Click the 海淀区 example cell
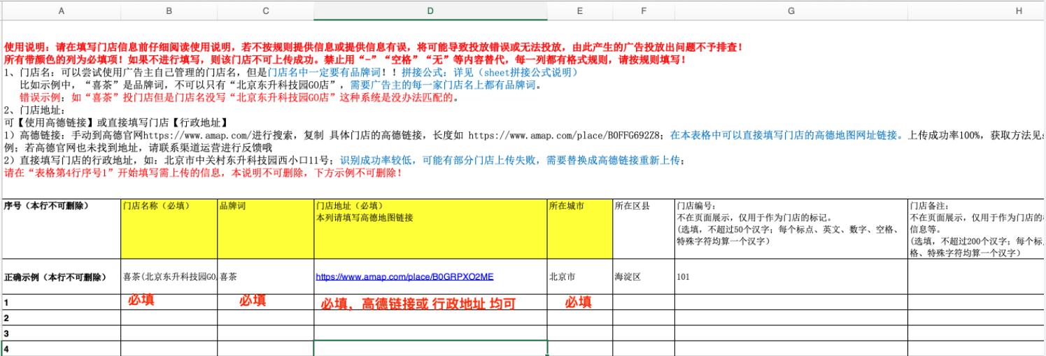1046x356 pixels. click(643, 276)
